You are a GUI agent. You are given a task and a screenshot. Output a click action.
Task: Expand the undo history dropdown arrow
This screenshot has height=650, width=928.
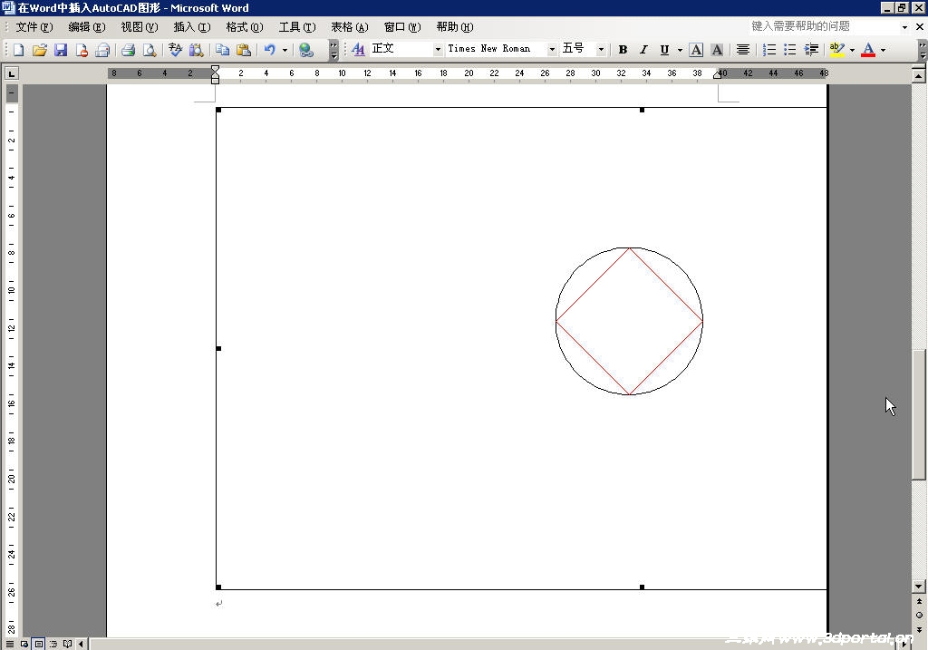click(285, 50)
